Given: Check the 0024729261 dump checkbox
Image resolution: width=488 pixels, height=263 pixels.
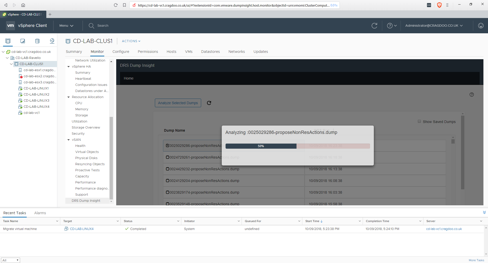Looking at the screenshot, I should click(x=168, y=157).
